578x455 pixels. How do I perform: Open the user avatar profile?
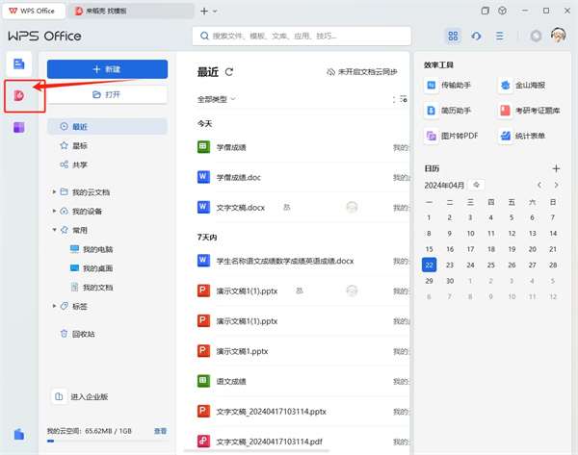(558, 36)
